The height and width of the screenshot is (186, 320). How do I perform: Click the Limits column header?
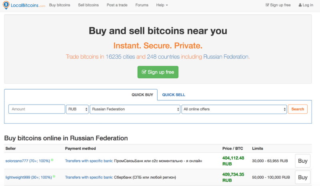pyautogui.click(x=258, y=148)
